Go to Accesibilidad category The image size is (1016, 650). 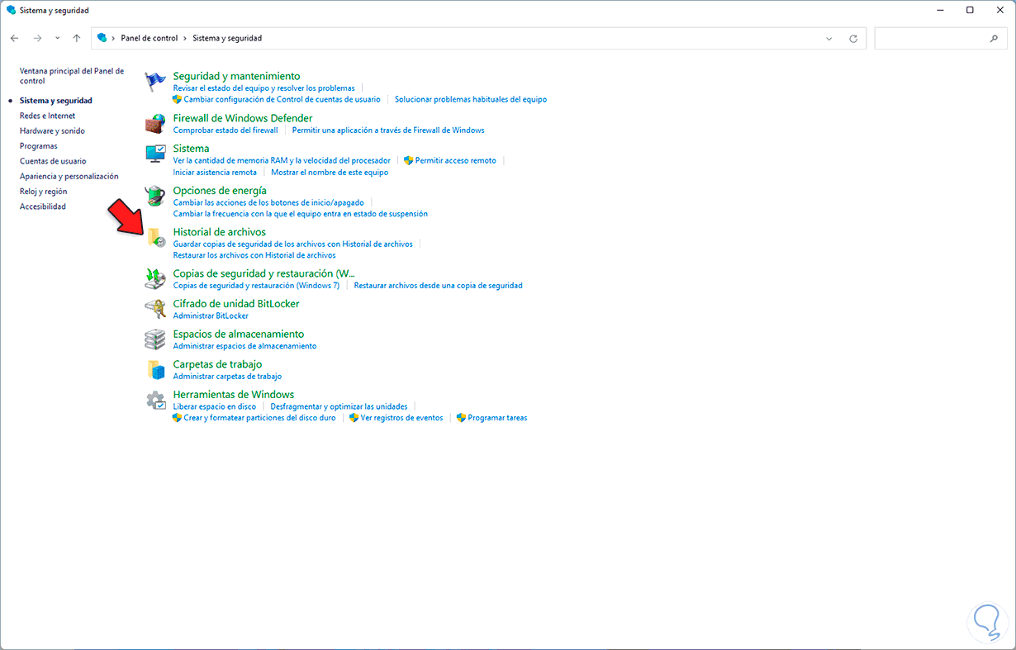43,206
